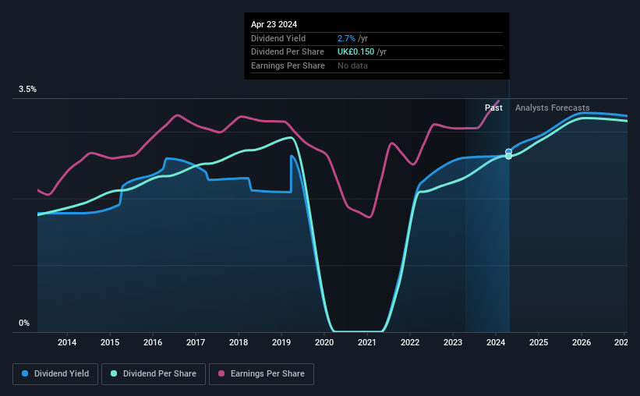Image resolution: width=640 pixels, height=396 pixels.
Task: Click the UK£0.150 dividend per share value
Action: click(355, 52)
